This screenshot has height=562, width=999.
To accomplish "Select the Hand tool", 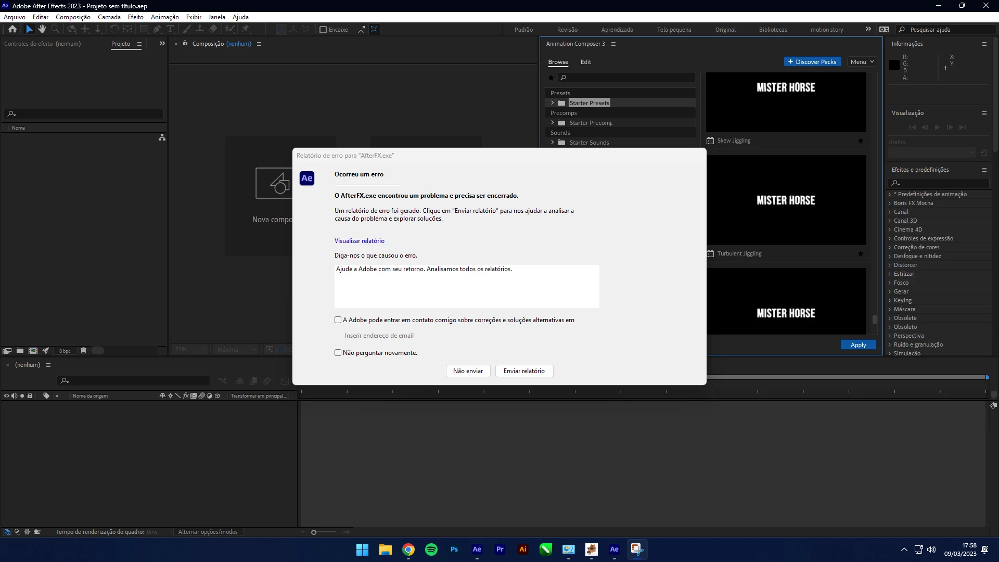I will 42,29.
